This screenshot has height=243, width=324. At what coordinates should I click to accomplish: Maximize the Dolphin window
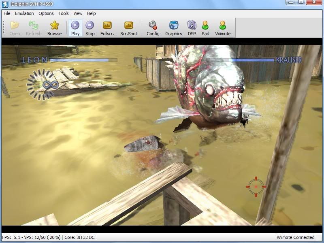pos(301,2)
